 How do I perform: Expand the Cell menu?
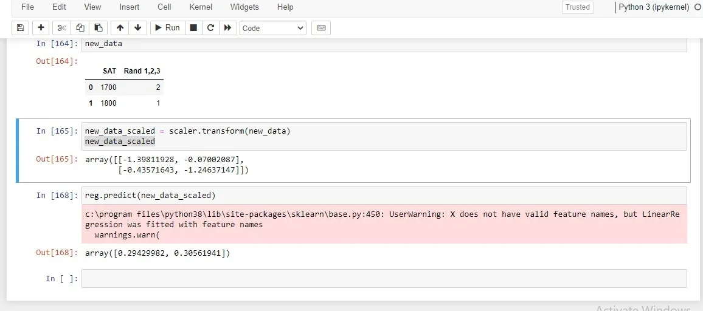(164, 7)
